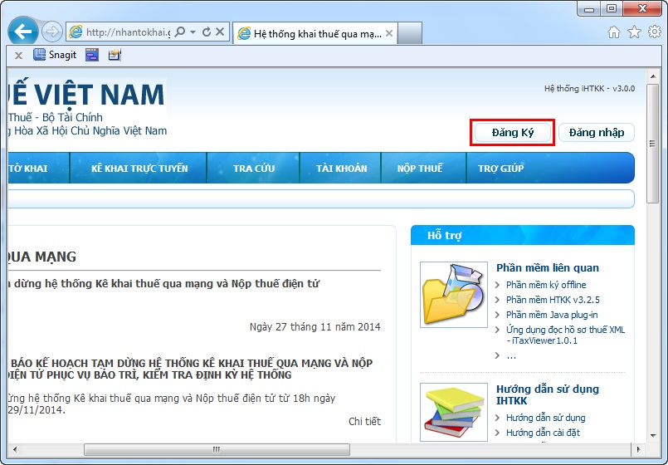The height and width of the screenshot is (465, 668).
Task: Open Favorites with the star icon
Action: [634, 32]
